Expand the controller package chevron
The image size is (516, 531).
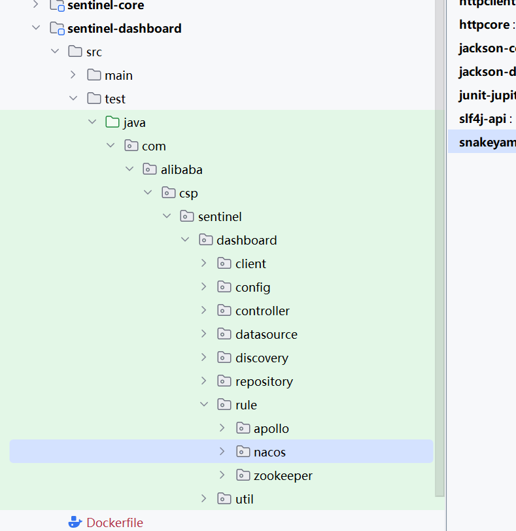[203, 310]
